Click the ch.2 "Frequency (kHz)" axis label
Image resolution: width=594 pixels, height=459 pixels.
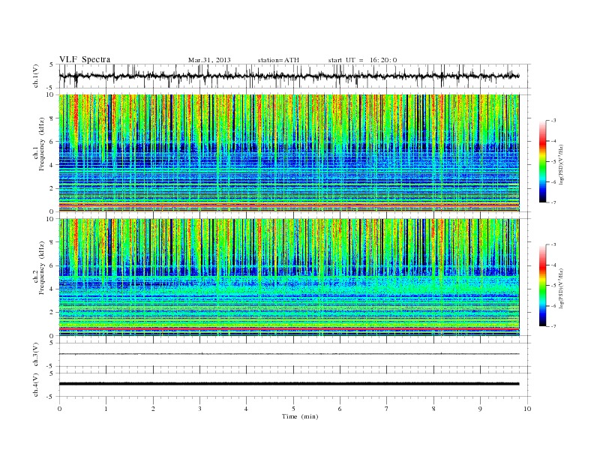(x=42, y=268)
